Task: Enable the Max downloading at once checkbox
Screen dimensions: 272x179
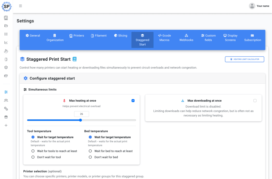Action: pos(255,101)
